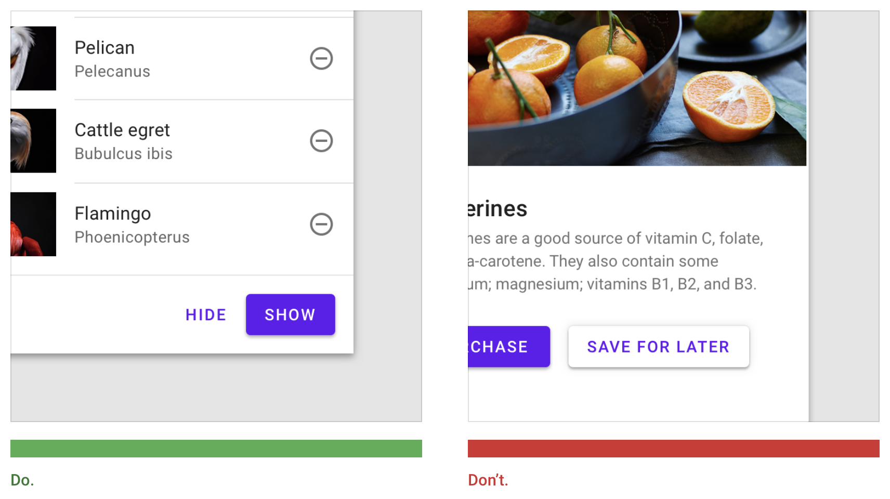Click the Bubulcus ibis subtitle
Image resolution: width=890 pixels, height=499 pixels.
click(x=123, y=153)
